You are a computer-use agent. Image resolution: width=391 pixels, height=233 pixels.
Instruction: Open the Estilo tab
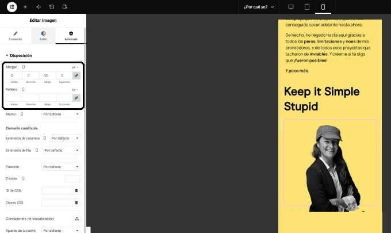tap(43, 36)
